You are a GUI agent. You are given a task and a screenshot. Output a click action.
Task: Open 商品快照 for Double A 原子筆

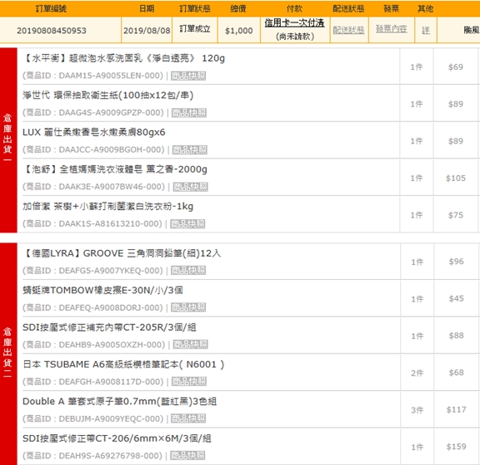click(188, 418)
